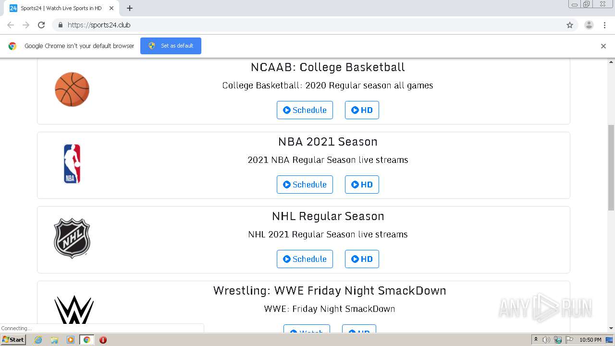Close the Sports24 tab
The height and width of the screenshot is (346, 615).
111,8
